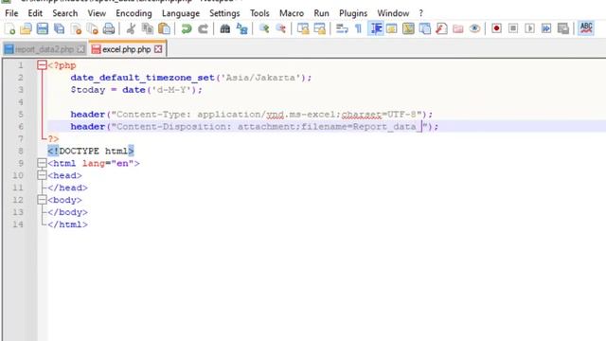Toggle synchronized horizontal scrolling
The image size is (606, 341).
click(320, 28)
